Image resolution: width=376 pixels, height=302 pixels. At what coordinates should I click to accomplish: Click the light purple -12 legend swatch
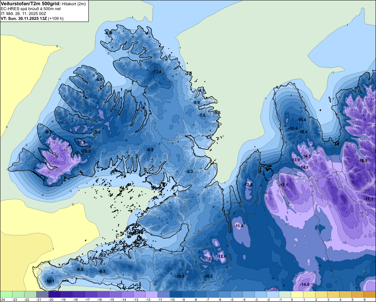click(x=152, y=294)
